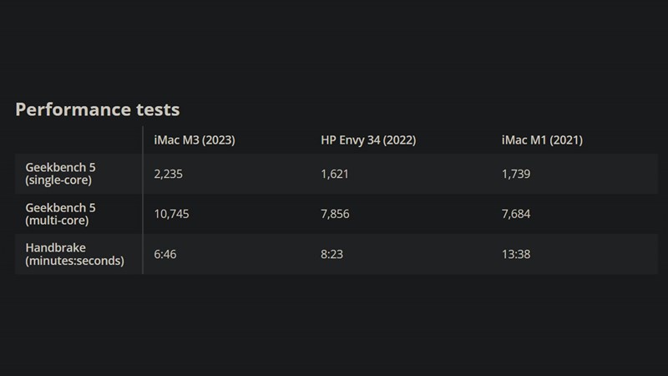
Task: Click Geekbench 5 text in single-core row
Action: tap(60, 168)
